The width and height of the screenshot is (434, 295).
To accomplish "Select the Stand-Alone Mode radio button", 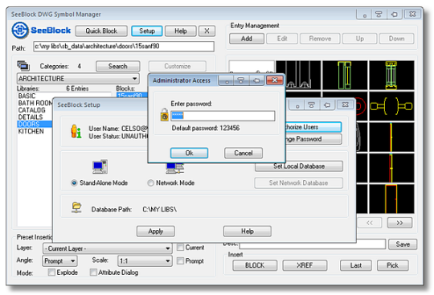I will coord(74,183).
